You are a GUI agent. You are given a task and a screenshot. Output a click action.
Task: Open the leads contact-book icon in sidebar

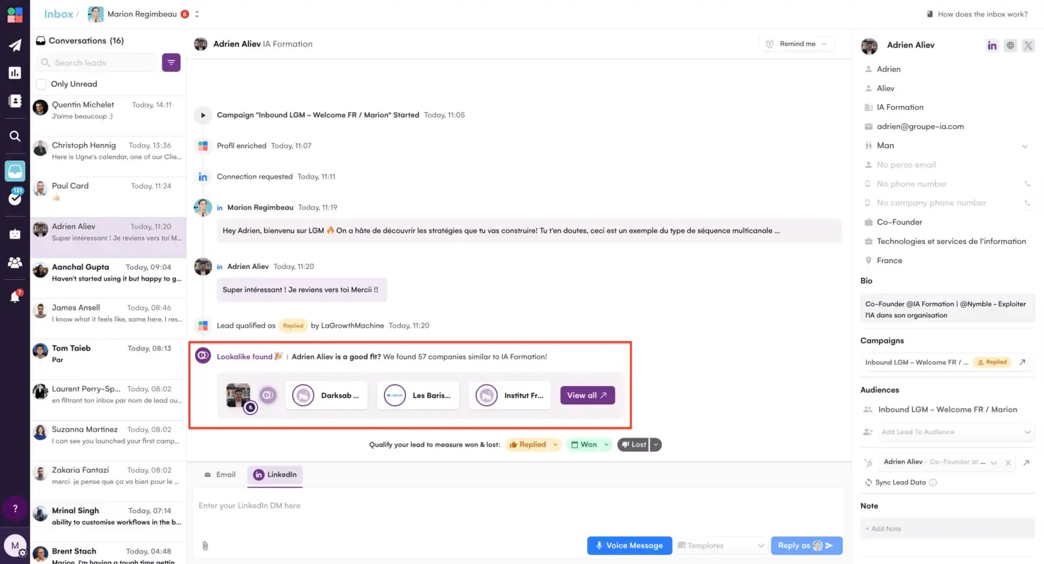click(15, 101)
